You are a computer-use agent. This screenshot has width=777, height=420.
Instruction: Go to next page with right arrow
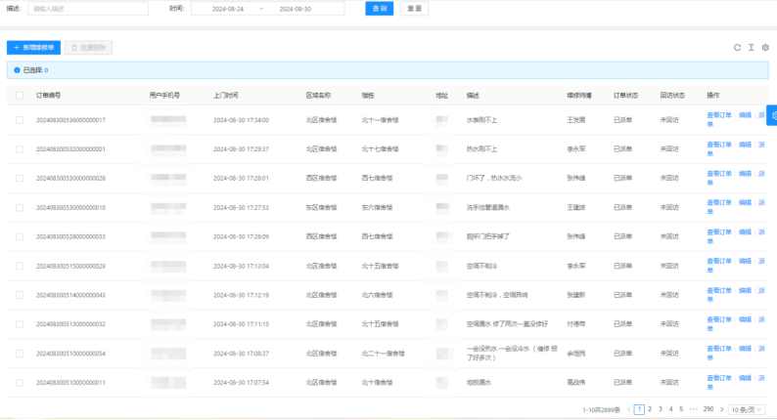(721, 409)
